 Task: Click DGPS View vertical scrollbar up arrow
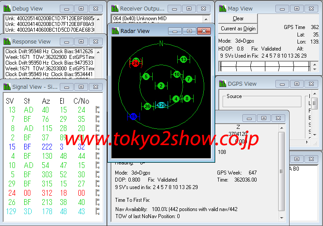[315, 94]
